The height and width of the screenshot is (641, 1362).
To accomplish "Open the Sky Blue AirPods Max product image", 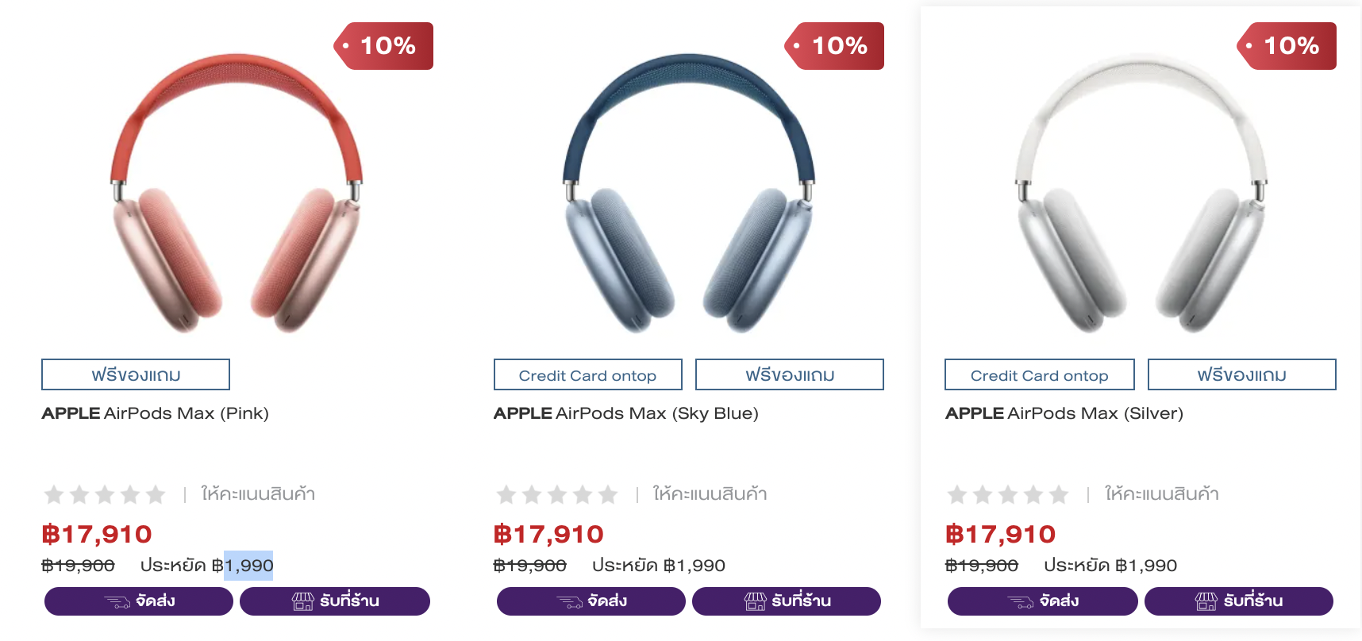I will 688,194.
